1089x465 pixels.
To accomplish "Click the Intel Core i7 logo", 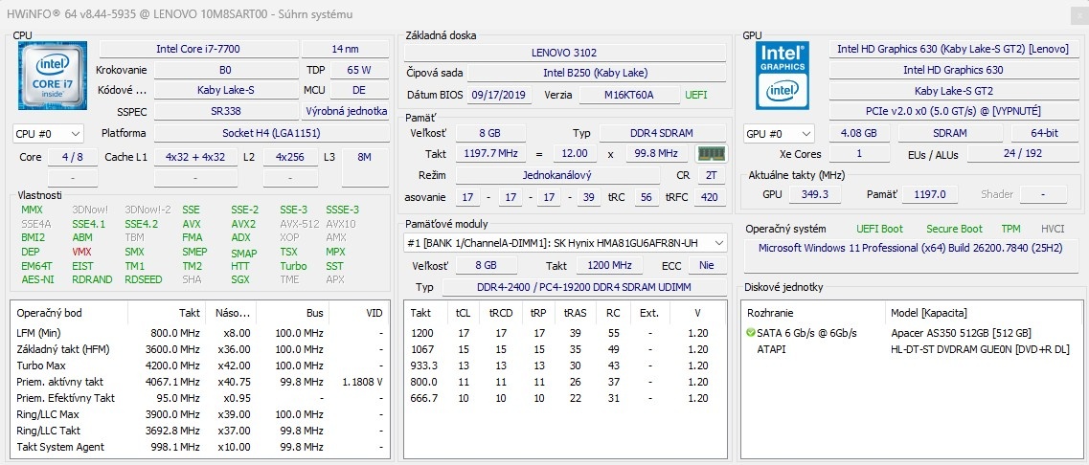I will pyautogui.click(x=53, y=75).
